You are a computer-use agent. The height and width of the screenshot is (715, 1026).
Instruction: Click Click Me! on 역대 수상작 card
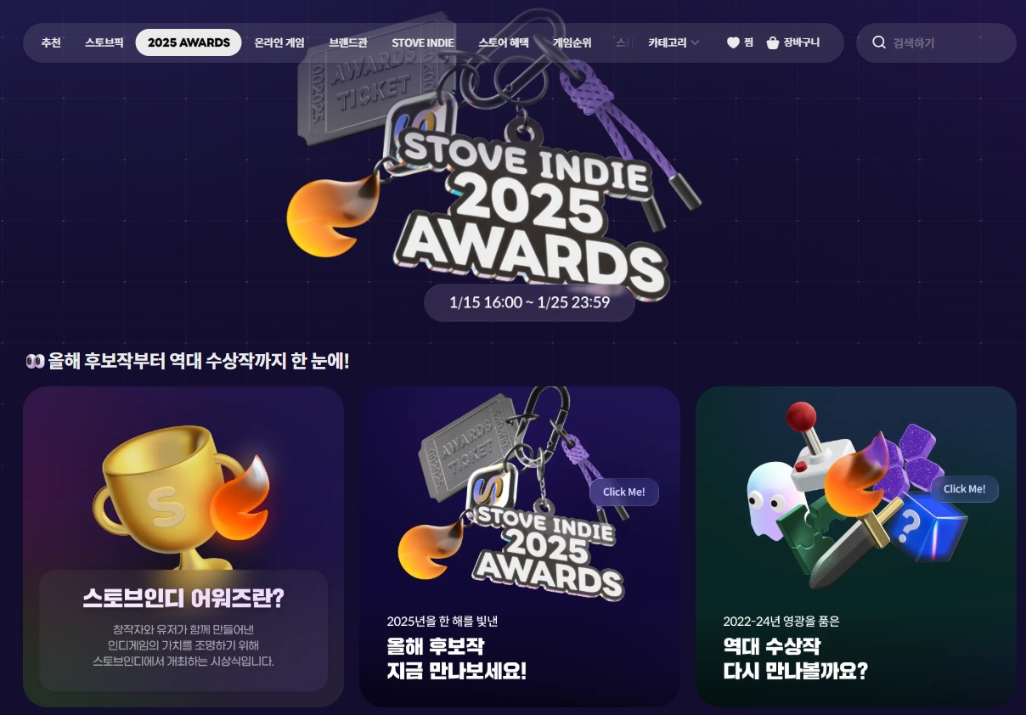click(x=965, y=488)
